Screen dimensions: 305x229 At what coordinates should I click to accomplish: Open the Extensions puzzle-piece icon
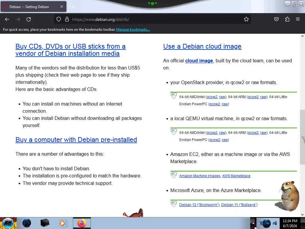tap(287, 19)
